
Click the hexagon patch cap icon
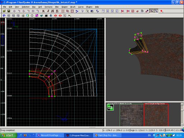coord(32,15)
